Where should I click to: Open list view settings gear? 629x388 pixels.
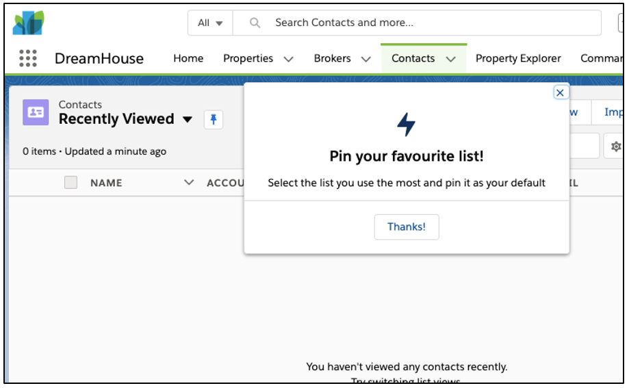click(616, 146)
